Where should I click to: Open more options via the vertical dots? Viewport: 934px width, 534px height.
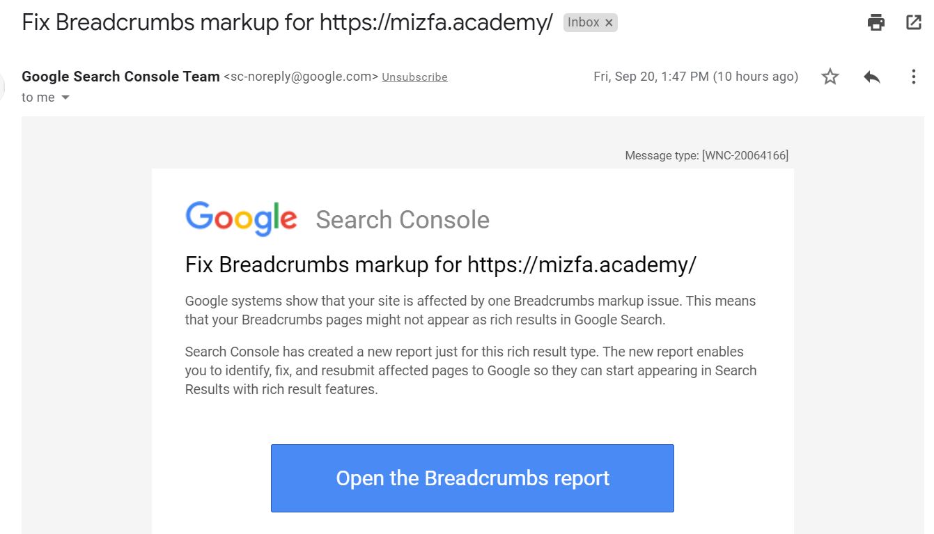913,77
